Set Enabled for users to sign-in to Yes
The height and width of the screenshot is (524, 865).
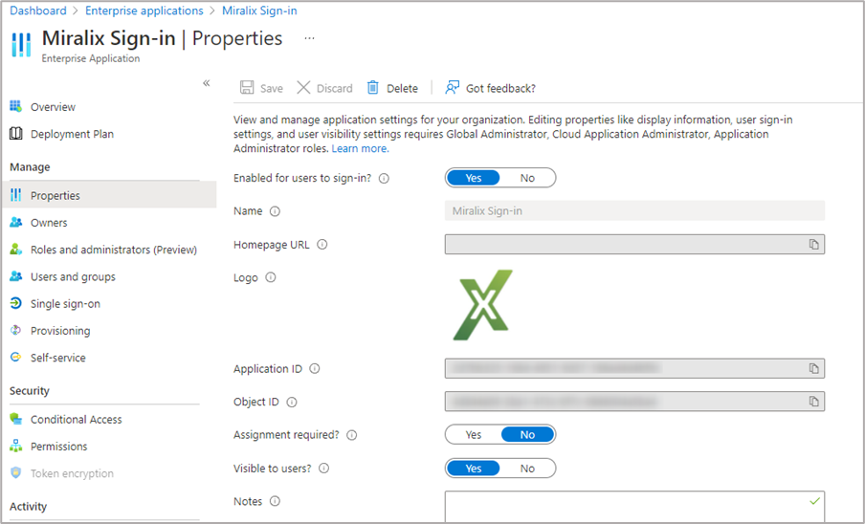[x=474, y=178]
